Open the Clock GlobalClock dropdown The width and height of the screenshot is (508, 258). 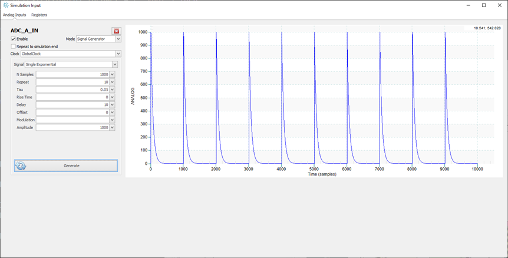coord(71,54)
